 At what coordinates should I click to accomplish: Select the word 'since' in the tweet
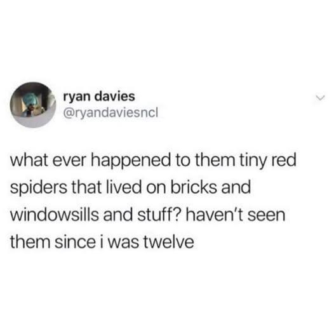click(75, 242)
